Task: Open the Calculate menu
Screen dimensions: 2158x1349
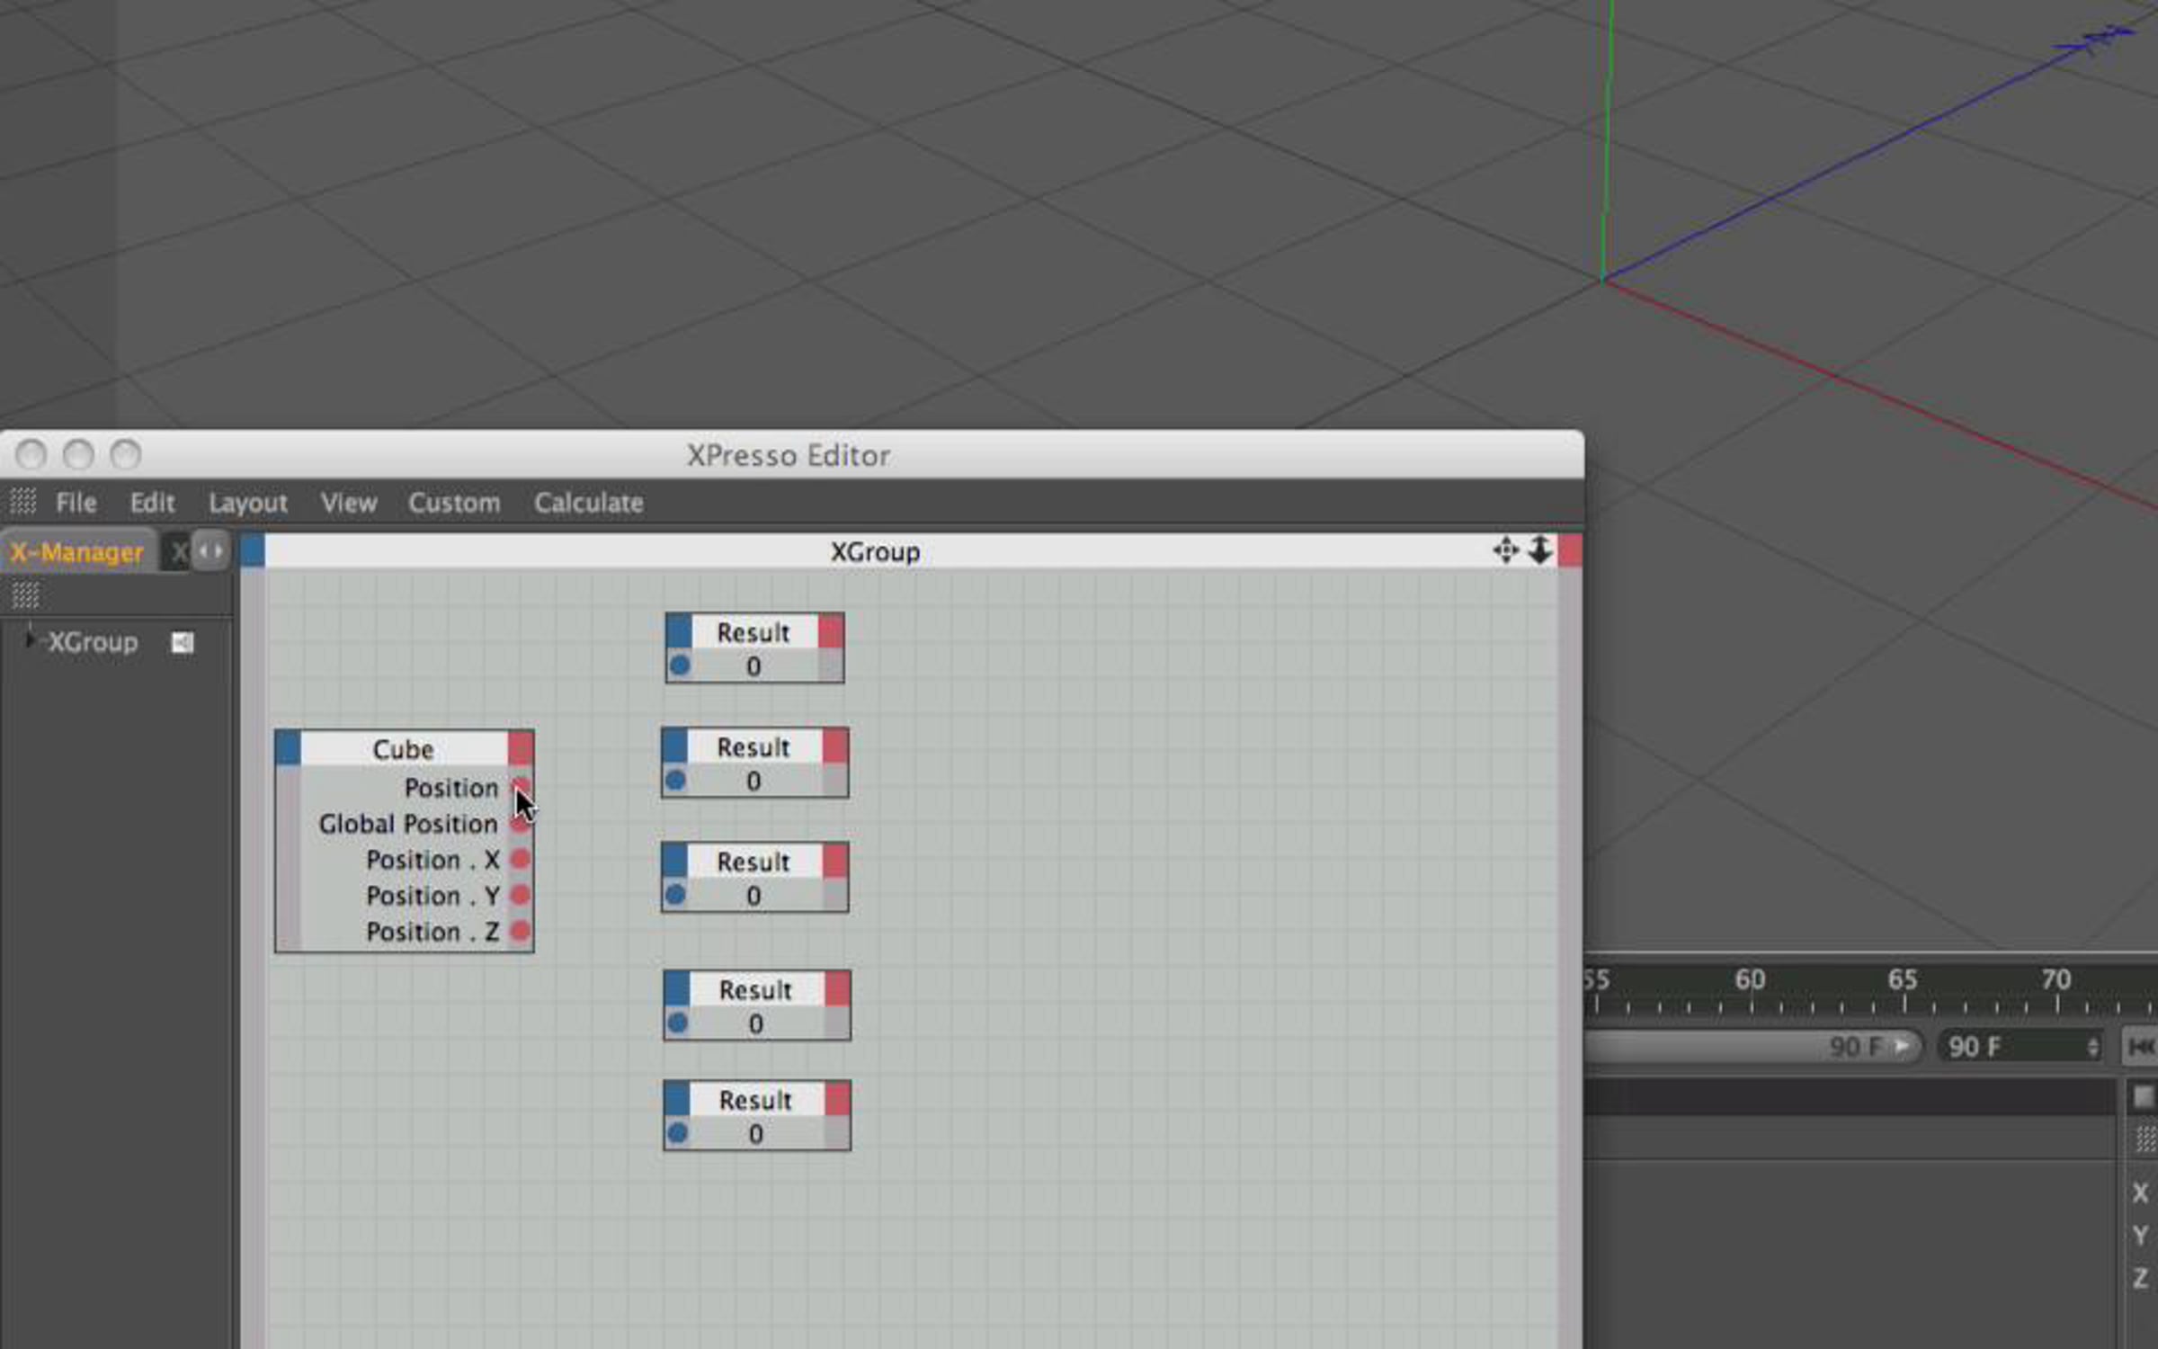Action: click(589, 503)
